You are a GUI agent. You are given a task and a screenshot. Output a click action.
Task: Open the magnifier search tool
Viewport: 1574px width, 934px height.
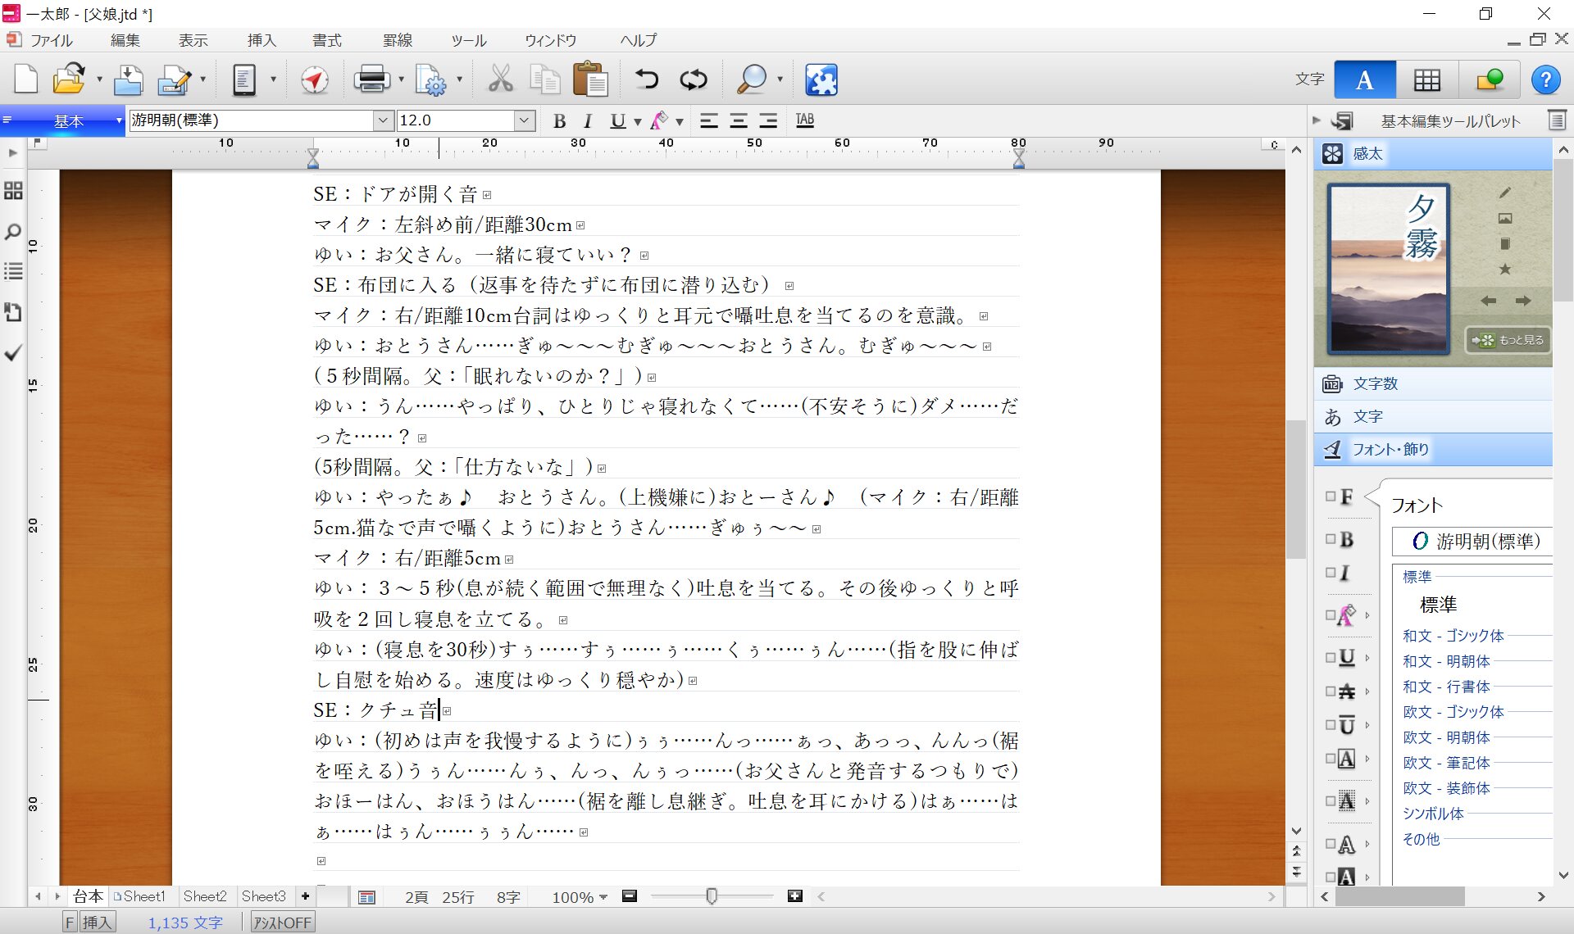click(x=751, y=79)
